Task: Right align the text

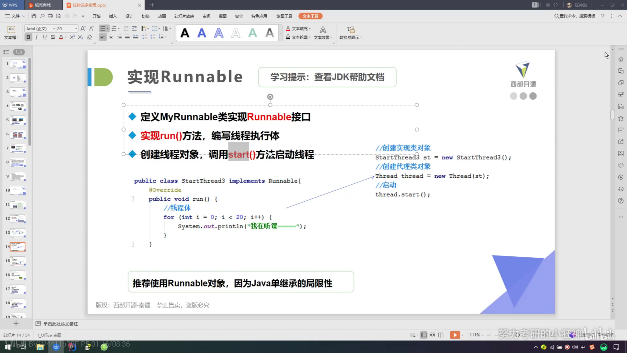Action: [119, 37]
